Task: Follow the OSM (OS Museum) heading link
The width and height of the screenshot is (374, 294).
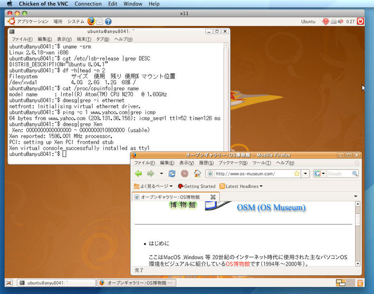Action: pyautogui.click(x=271, y=207)
